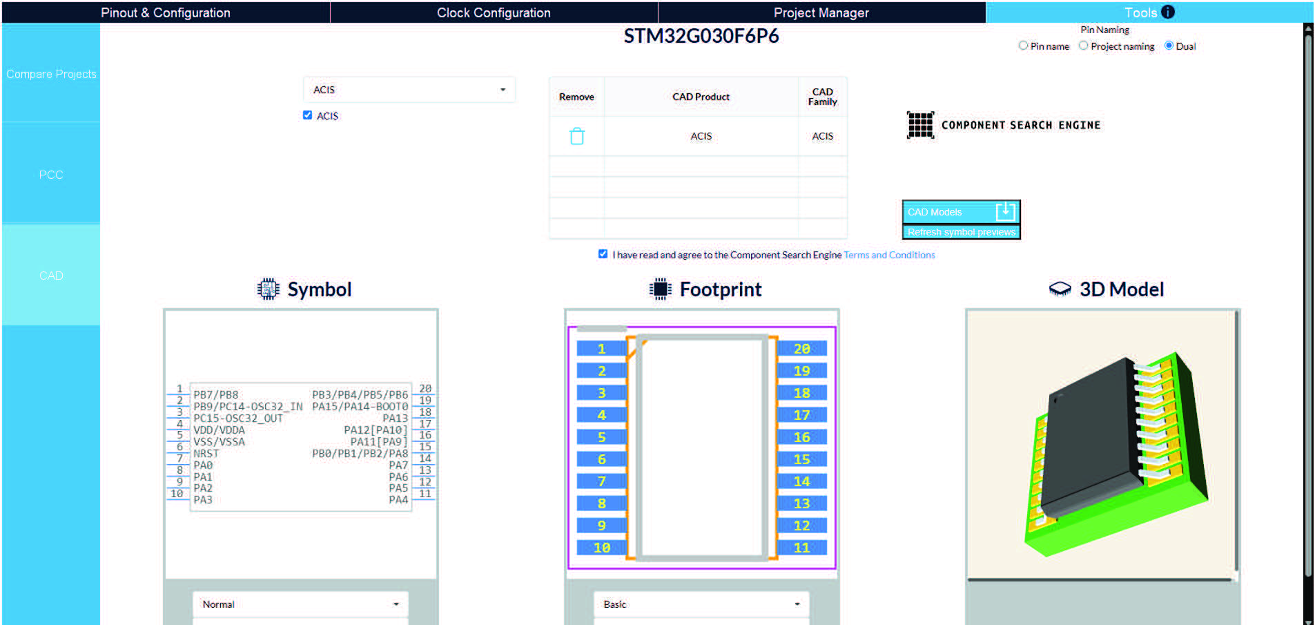Click footprint pad number 11
The width and height of the screenshot is (1315, 625).
(x=801, y=548)
